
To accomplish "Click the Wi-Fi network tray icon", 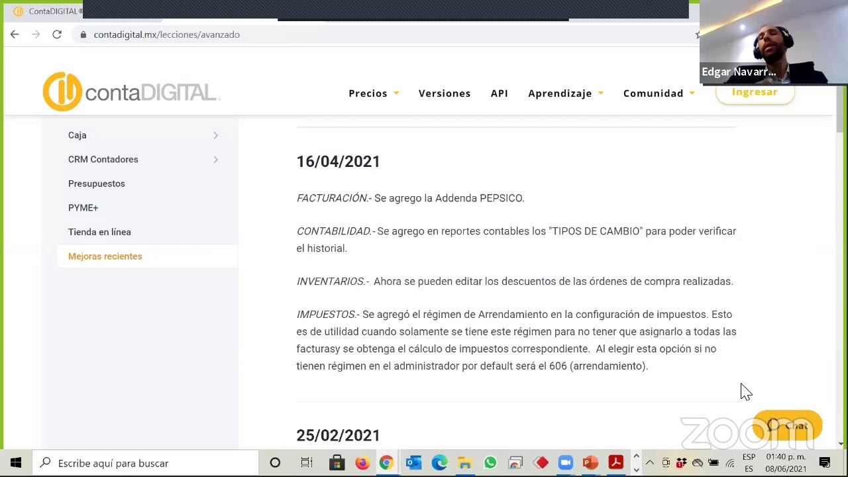I will pyautogui.click(x=730, y=463).
